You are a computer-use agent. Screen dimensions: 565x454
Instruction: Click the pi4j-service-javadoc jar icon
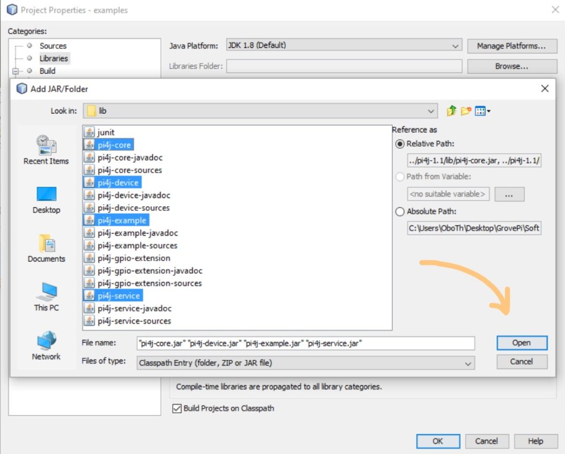coord(89,309)
